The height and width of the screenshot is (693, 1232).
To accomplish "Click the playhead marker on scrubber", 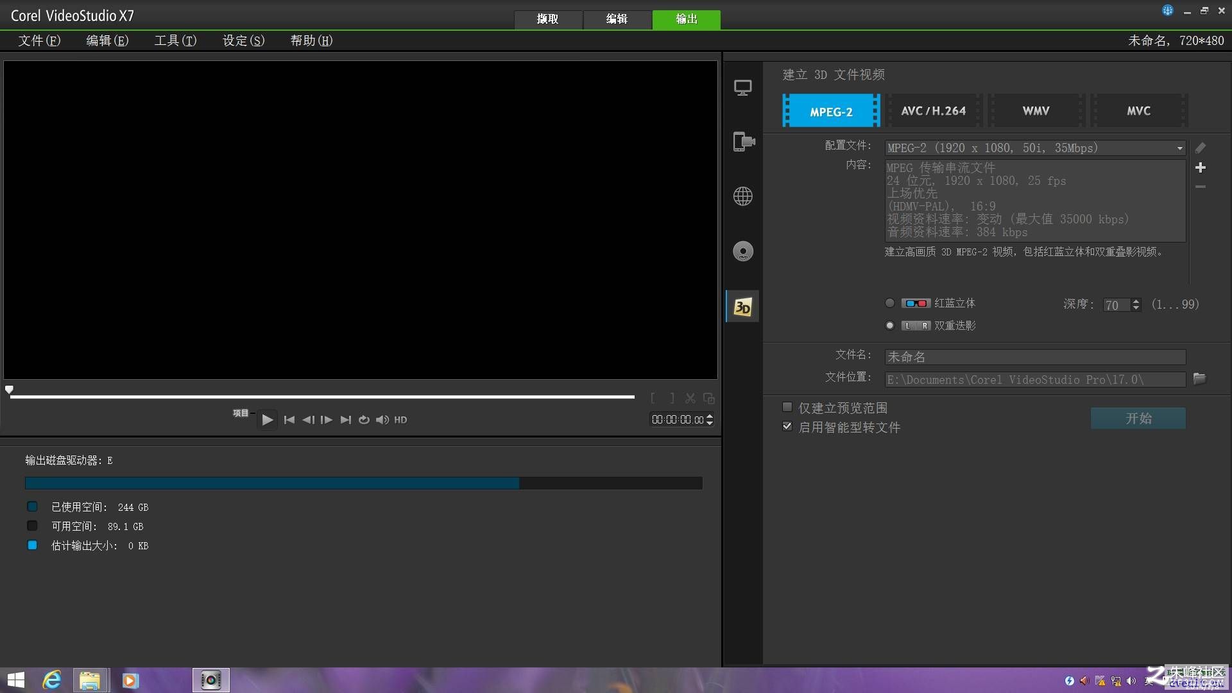I will (x=9, y=389).
